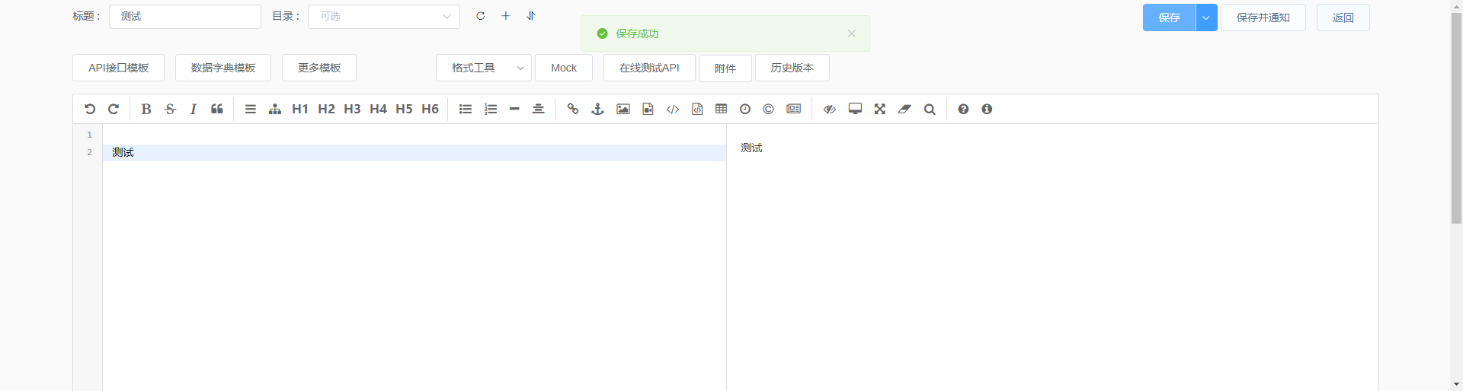The height and width of the screenshot is (391, 1463).
Task: Click the three-lines icon next to the quote icon
Action: pos(250,109)
